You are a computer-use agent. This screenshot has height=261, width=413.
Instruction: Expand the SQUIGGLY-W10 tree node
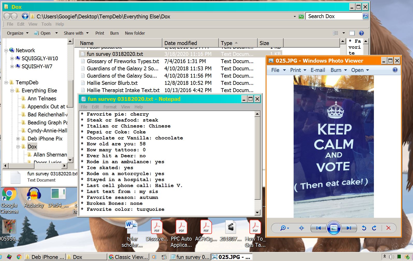click(x=12, y=59)
